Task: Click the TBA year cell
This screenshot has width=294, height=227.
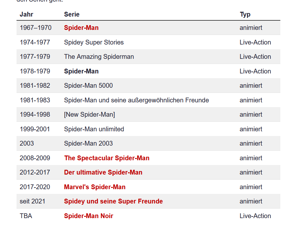Action: pyautogui.click(x=26, y=216)
